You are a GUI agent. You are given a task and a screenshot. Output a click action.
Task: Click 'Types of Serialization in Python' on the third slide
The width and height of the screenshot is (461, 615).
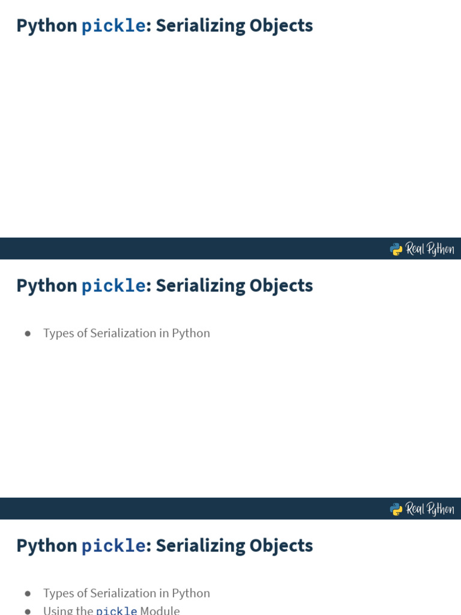(x=127, y=593)
